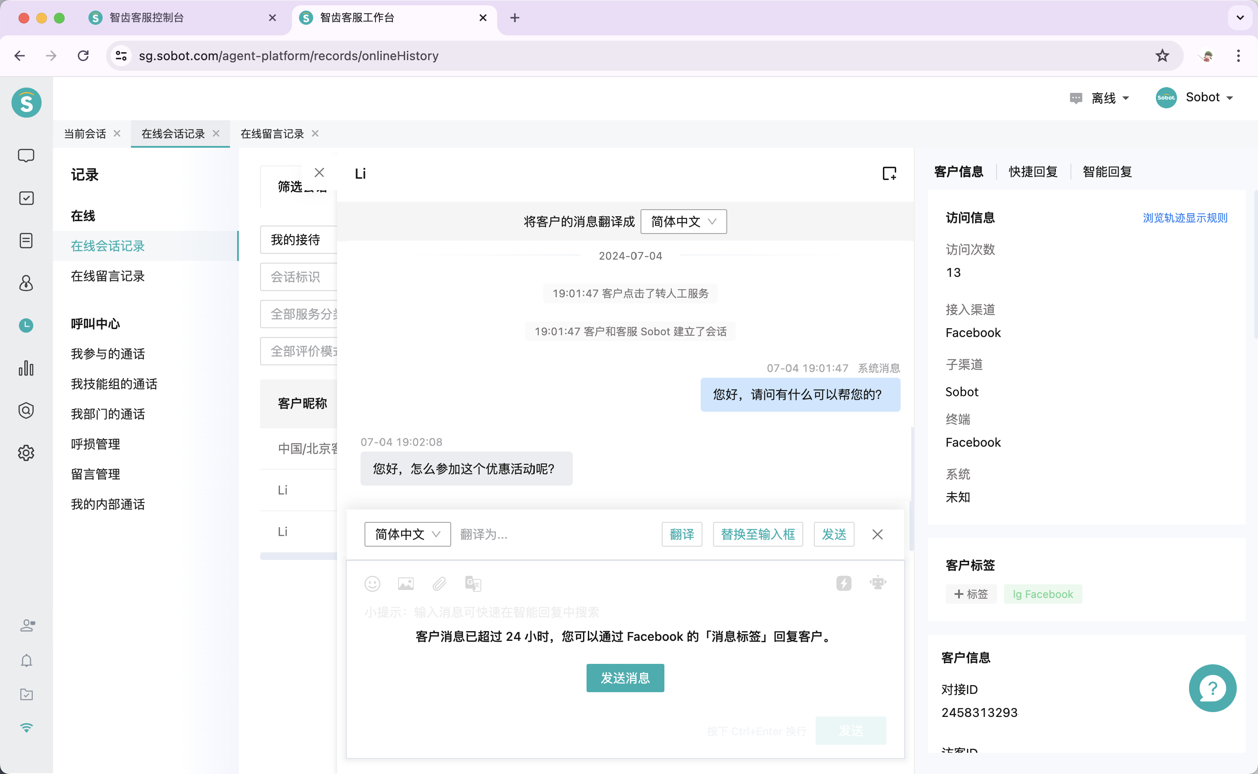Viewport: 1258px width, 774px height.
Task: Close the 在线会话记录 tab
Action: [216, 133]
